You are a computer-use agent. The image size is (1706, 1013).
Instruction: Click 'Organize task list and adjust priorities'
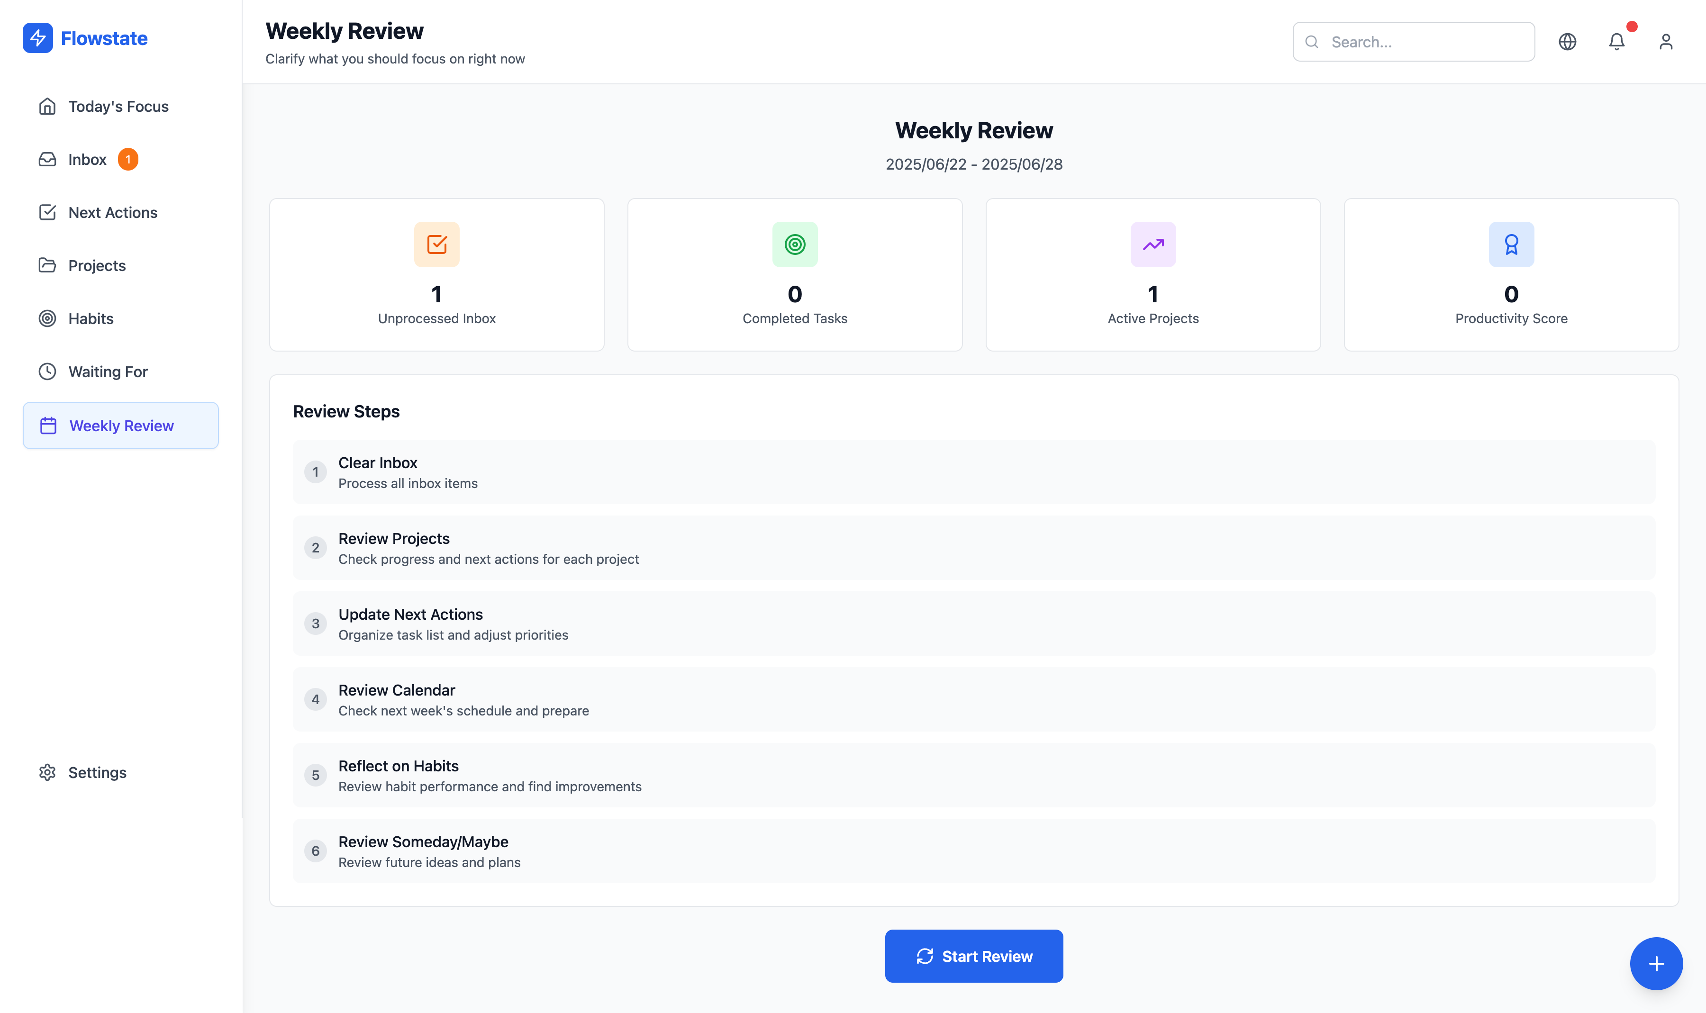coord(454,635)
